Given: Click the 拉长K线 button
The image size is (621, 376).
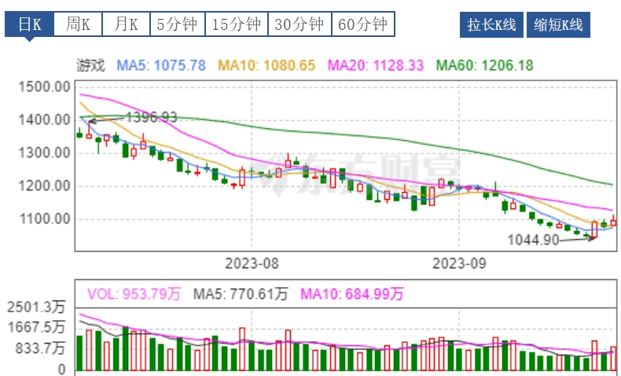Looking at the screenshot, I should coord(491,25).
